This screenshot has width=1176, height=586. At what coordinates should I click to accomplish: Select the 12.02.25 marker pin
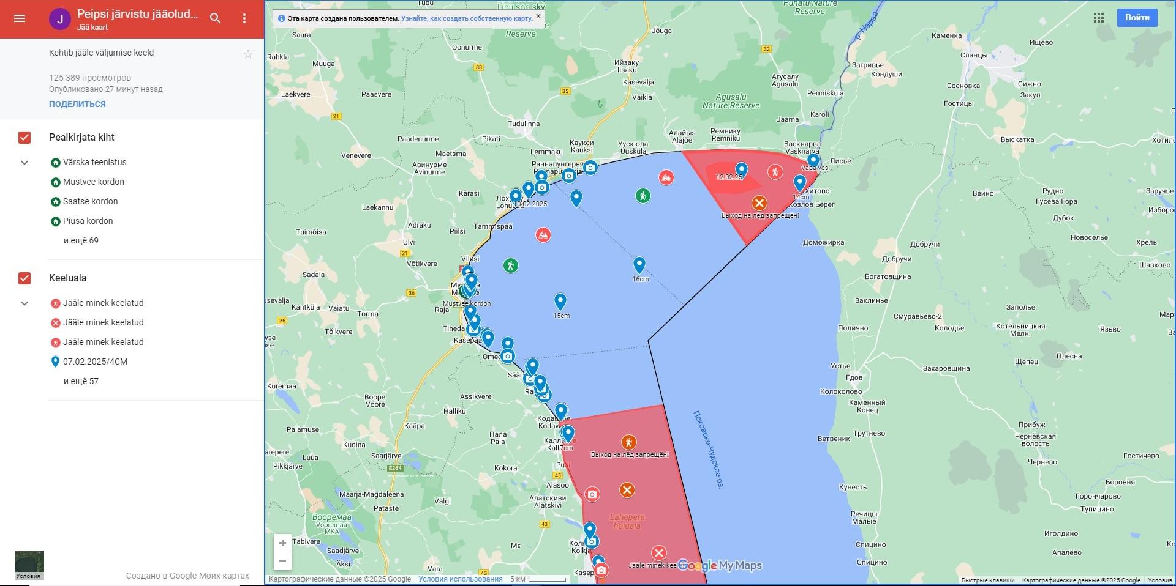pos(741,169)
